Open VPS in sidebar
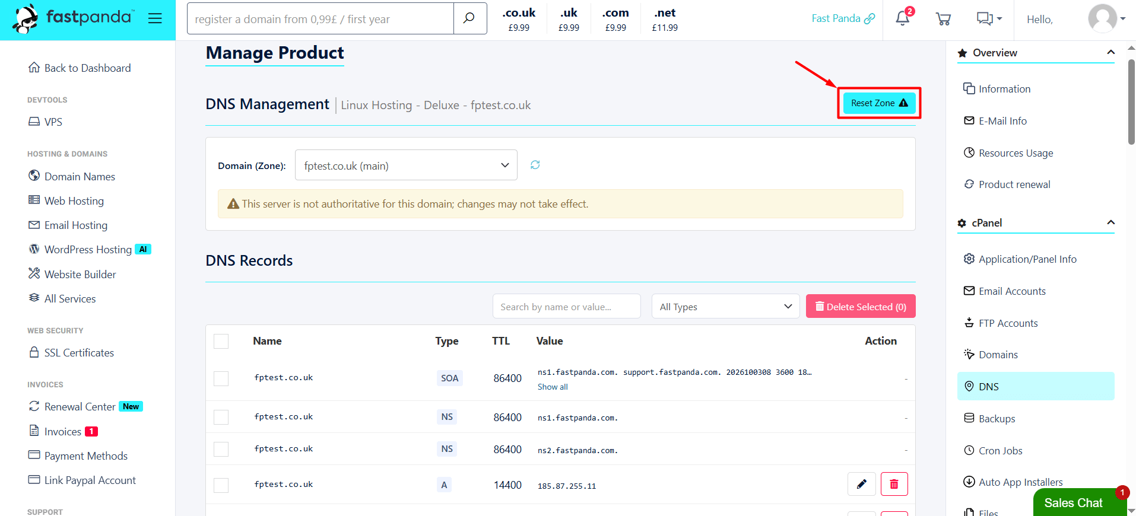The width and height of the screenshot is (1136, 516). (x=45, y=122)
